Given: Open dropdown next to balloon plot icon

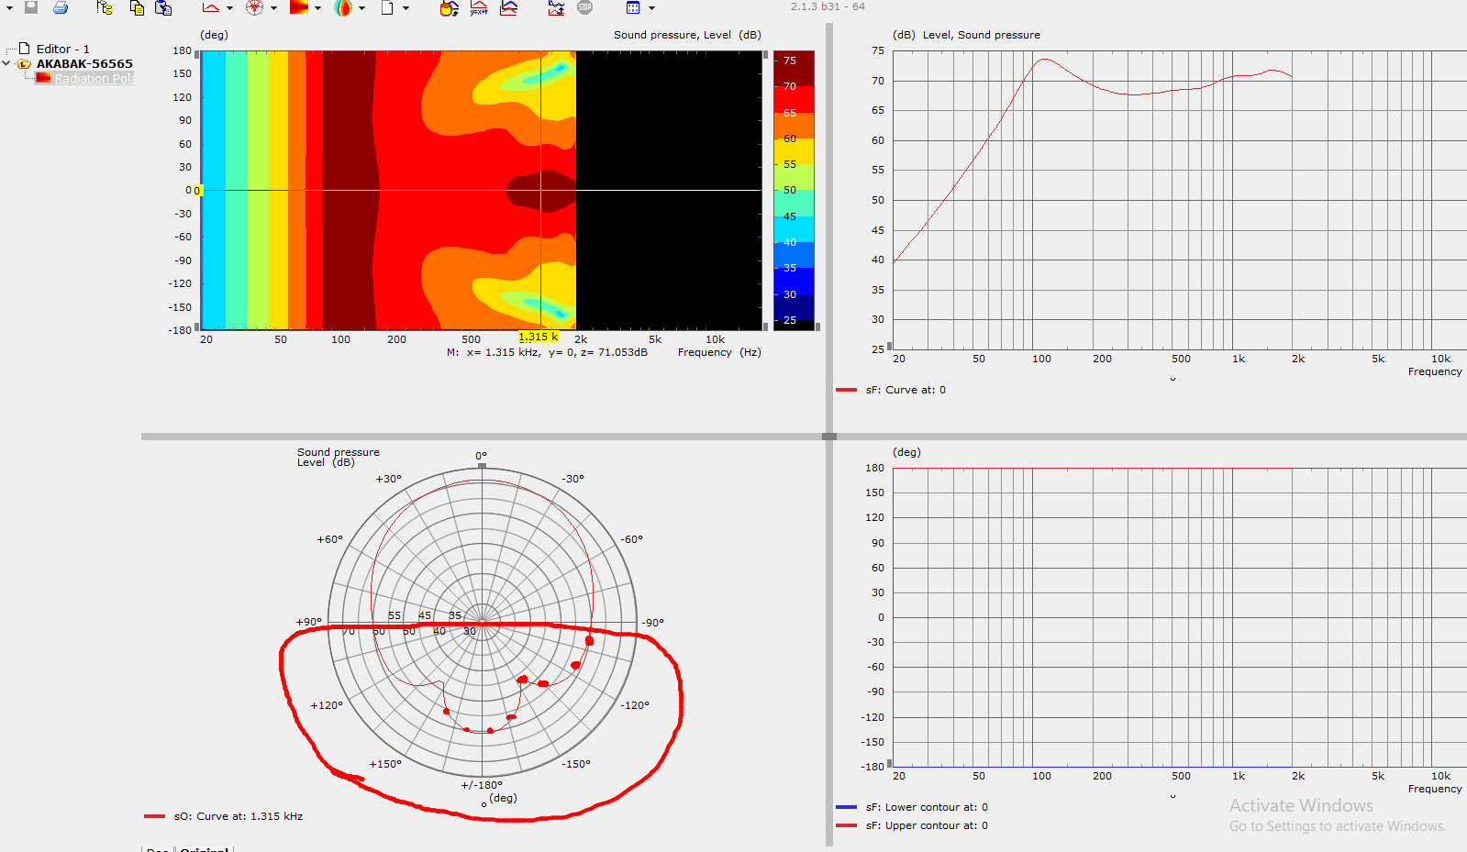Looking at the screenshot, I should (361, 8).
